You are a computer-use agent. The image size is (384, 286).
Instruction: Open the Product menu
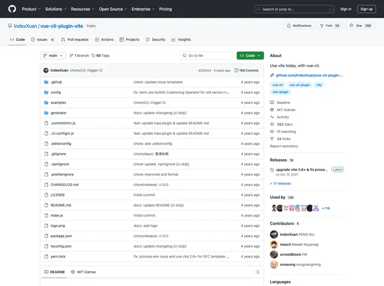[x=31, y=9]
